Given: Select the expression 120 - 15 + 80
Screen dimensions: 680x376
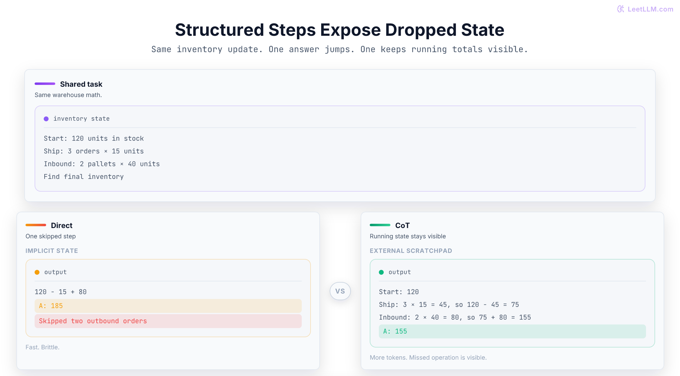Looking at the screenshot, I should pyautogui.click(x=61, y=292).
